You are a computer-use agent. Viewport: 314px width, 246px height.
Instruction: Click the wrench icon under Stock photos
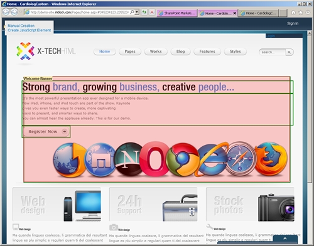(x=210, y=227)
